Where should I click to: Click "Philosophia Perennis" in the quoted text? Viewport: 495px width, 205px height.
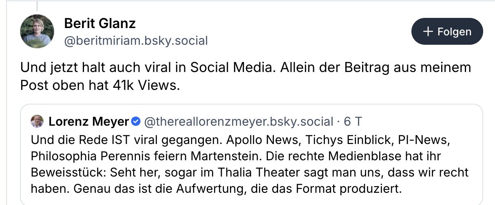pos(85,156)
